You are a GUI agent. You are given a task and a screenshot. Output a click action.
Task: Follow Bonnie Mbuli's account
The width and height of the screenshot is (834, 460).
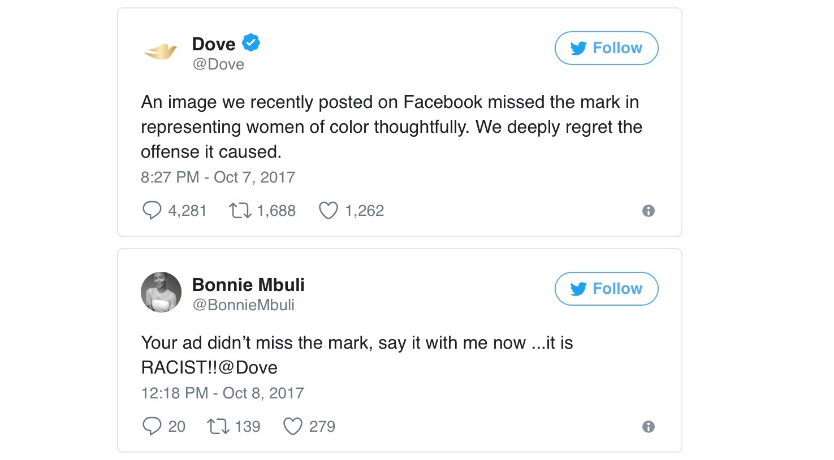606,289
